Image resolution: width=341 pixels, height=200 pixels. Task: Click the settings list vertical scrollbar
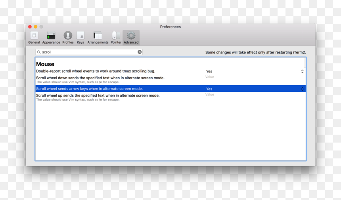pos(305,63)
